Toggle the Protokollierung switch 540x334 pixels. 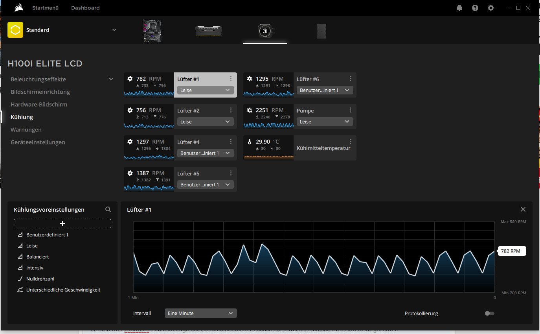pyautogui.click(x=489, y=313)
